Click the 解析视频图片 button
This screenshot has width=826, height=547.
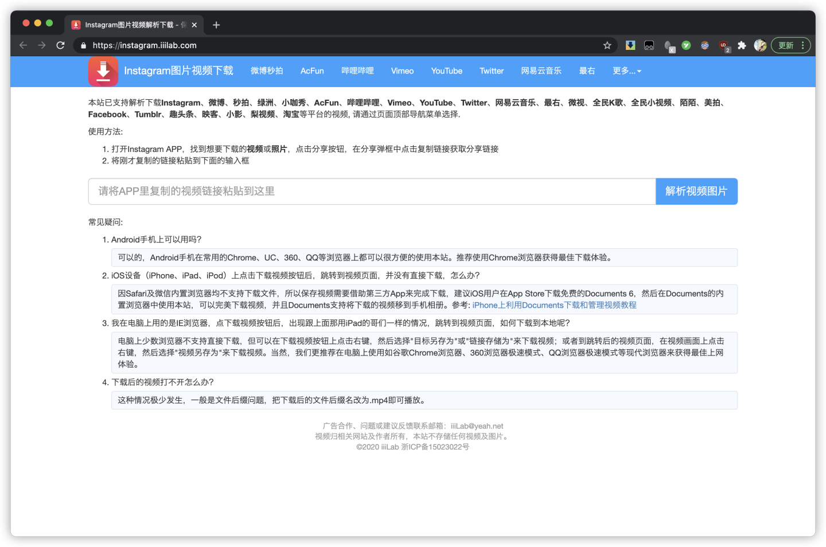[x=696, y=192]
